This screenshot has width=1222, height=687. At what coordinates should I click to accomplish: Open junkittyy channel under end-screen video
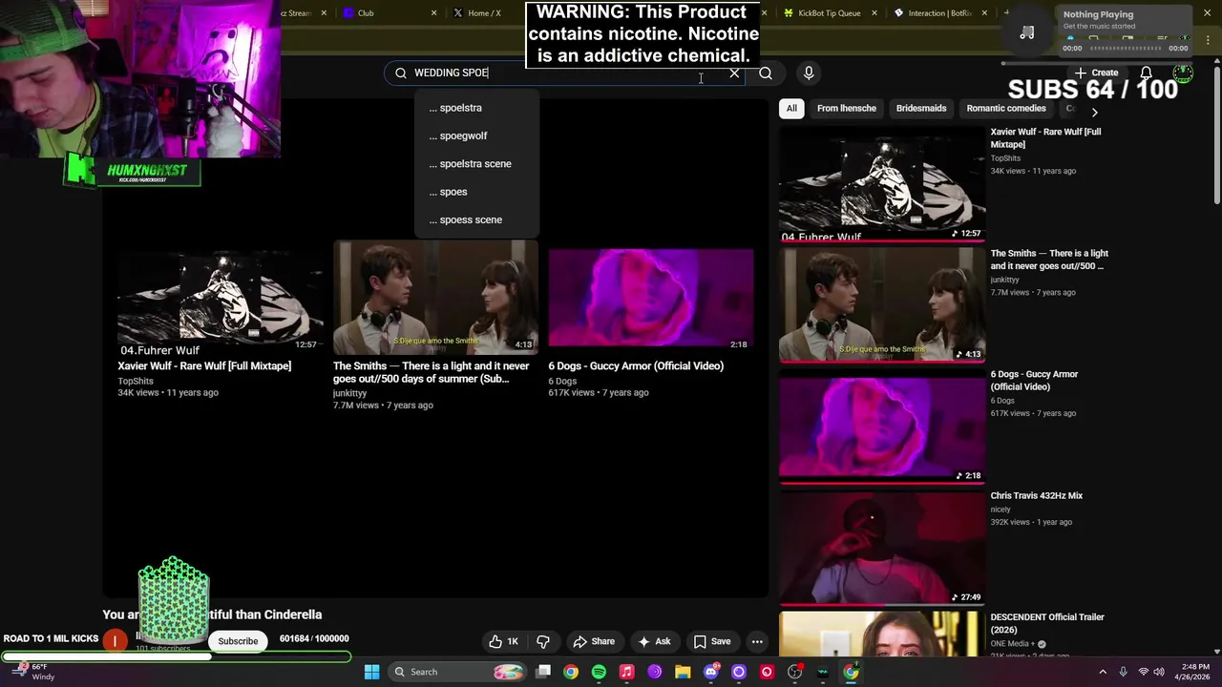pyautogui.click(x=349, y=393)
